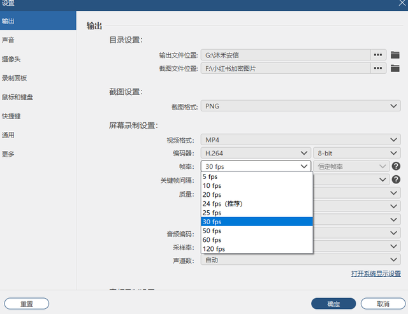Open the 摄像头 settings tab
Viewport: 408px width, 314px height.
[x=38, y=59]
